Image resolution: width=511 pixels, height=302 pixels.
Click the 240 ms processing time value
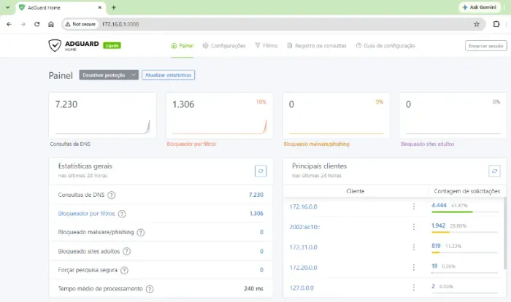253,289
